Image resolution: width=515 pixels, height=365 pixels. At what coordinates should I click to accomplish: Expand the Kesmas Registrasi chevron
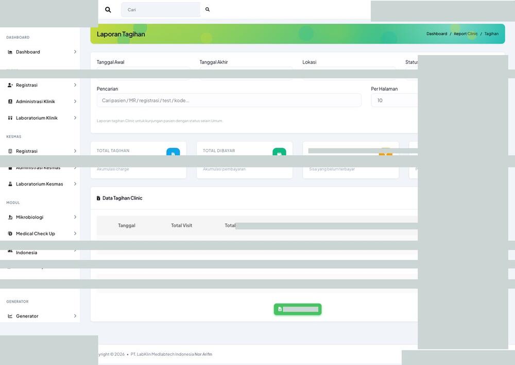tap(75, 151)
